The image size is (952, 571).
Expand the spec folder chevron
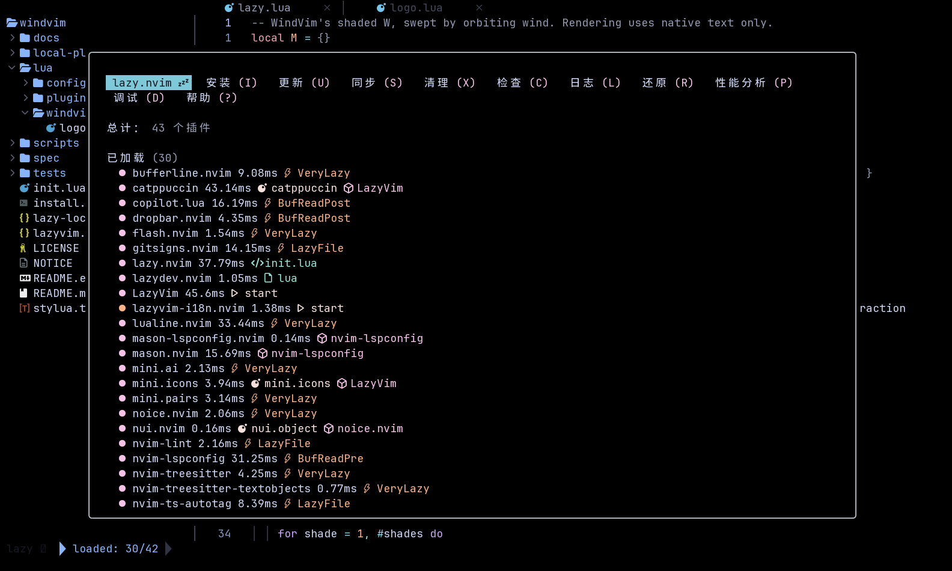[13, 158]
